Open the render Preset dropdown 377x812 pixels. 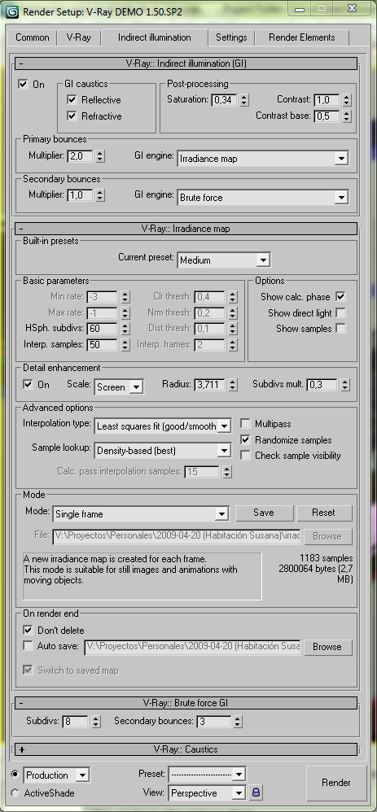pyautogui.click(x=207, y=775)
